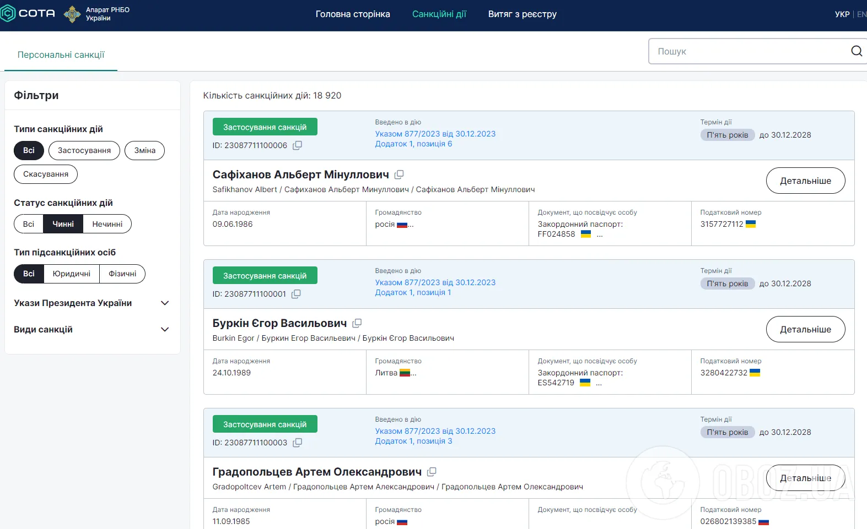Click the Пошук search field
867x529 pixels.
(750, 51)
